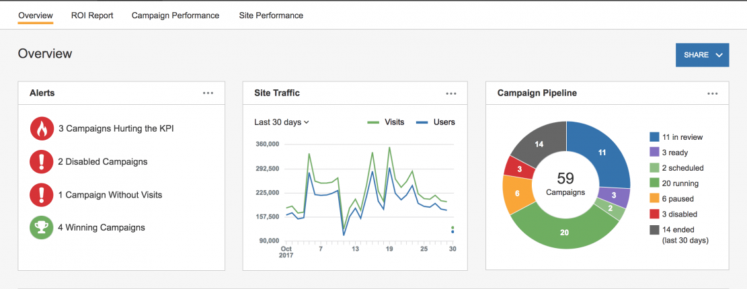
Task: Click the '20 running' legend text
Action: tap(682, 183)
